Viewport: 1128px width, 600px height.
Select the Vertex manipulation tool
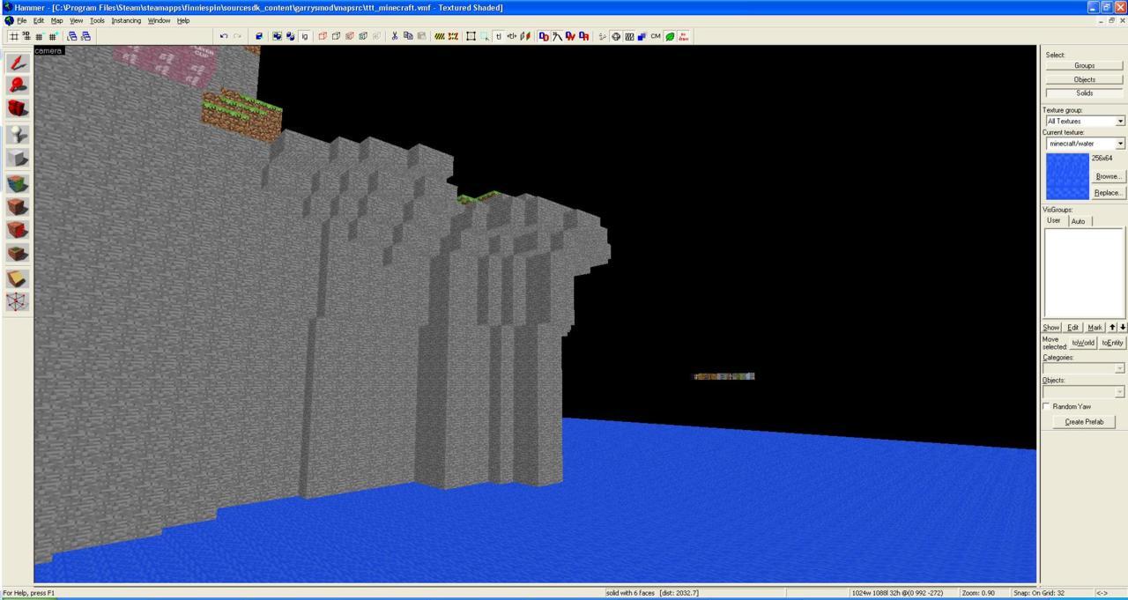click(x=18, y=301)
